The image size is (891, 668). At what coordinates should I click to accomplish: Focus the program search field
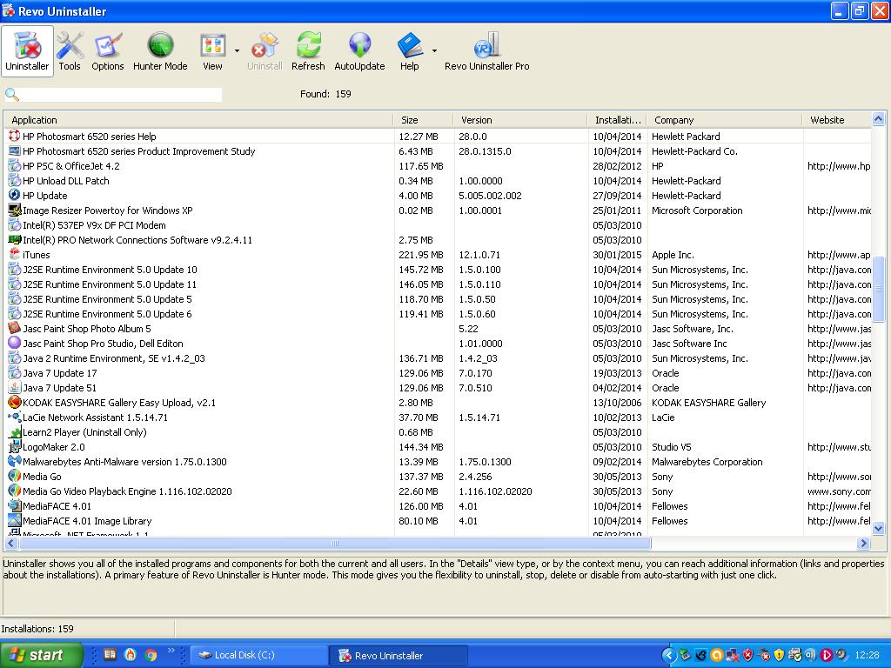121,94
